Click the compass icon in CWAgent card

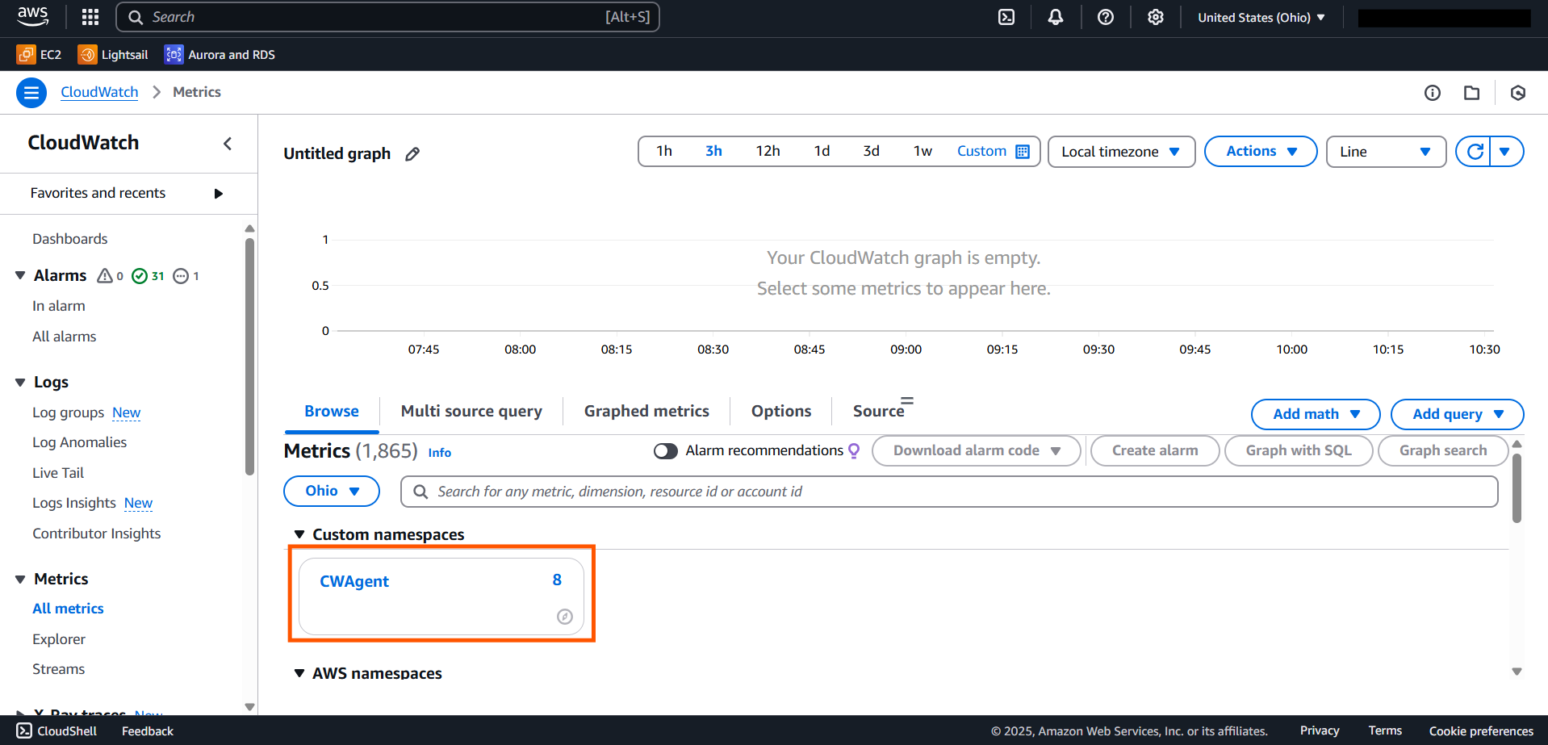pyautogui.click(x=565, y=617)
